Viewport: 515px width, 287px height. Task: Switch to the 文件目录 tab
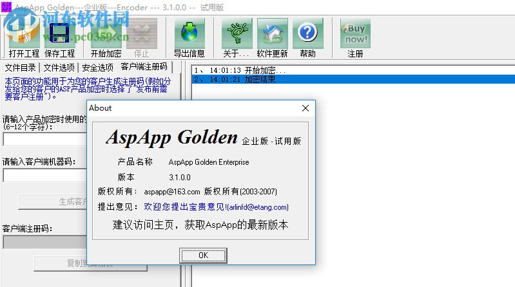click(x=20, y=68)
